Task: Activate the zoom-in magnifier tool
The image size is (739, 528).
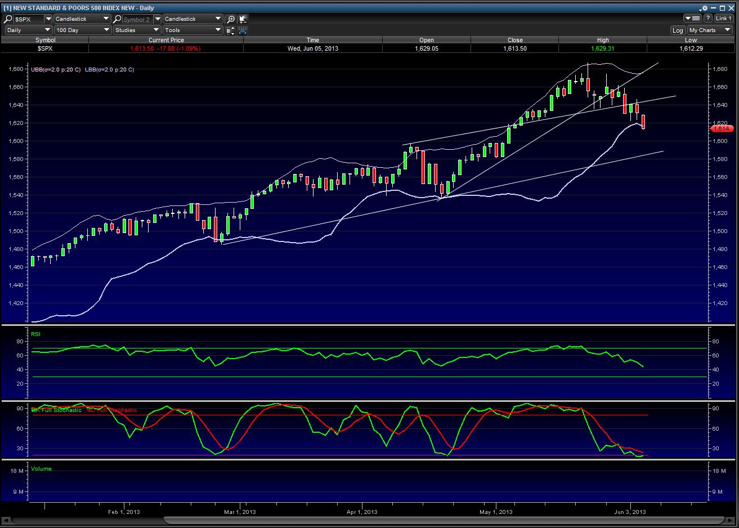Action: [x=231, y=19]
